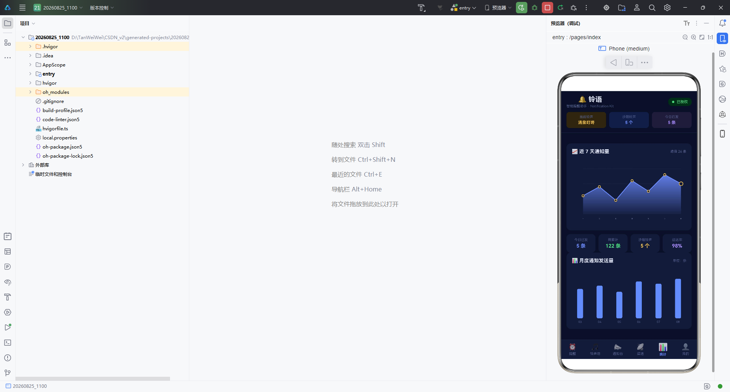Open the 项目 view dropdown
Screen dimensions: 730x392
coord(27,23)
